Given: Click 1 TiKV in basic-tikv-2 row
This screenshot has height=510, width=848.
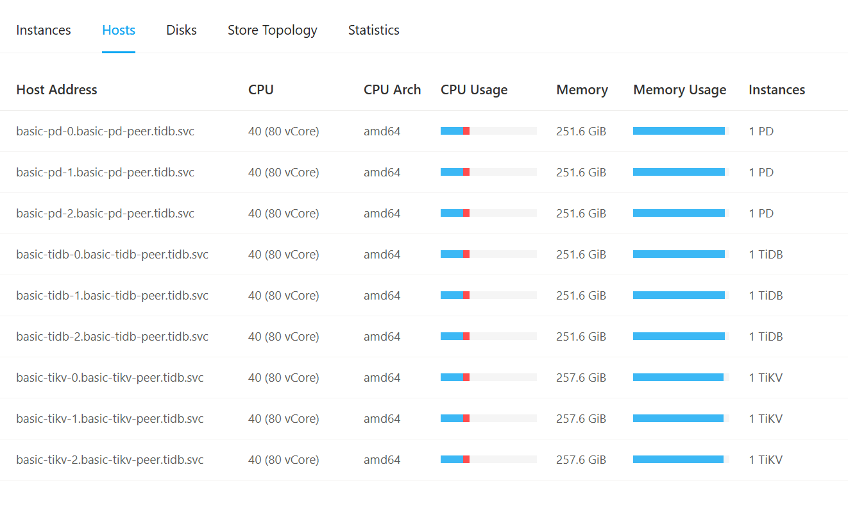Looking at the screenshot, I should (765, 460).
